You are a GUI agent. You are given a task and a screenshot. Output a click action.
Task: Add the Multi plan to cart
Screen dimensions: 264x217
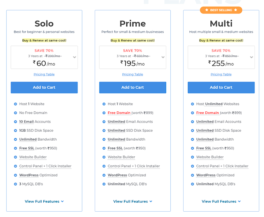point(221,87)
